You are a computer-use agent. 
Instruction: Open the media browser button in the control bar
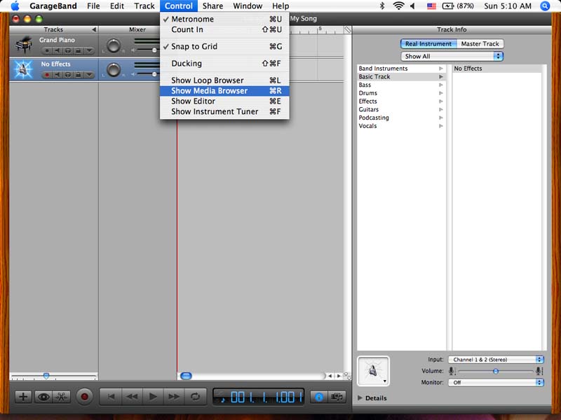tap(337, 397)
